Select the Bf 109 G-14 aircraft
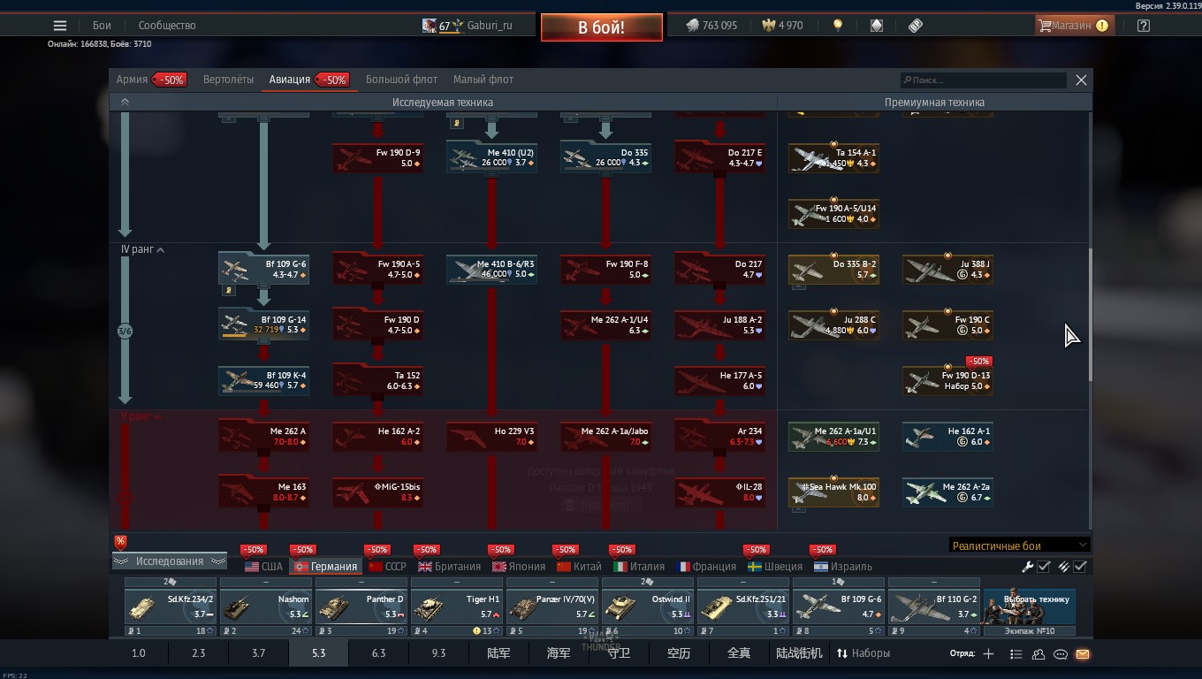 point(263,324)
